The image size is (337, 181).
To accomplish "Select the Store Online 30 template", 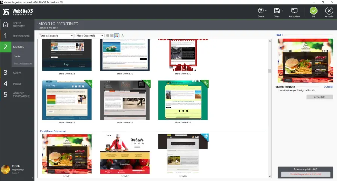I will click(x=183, y=55).
